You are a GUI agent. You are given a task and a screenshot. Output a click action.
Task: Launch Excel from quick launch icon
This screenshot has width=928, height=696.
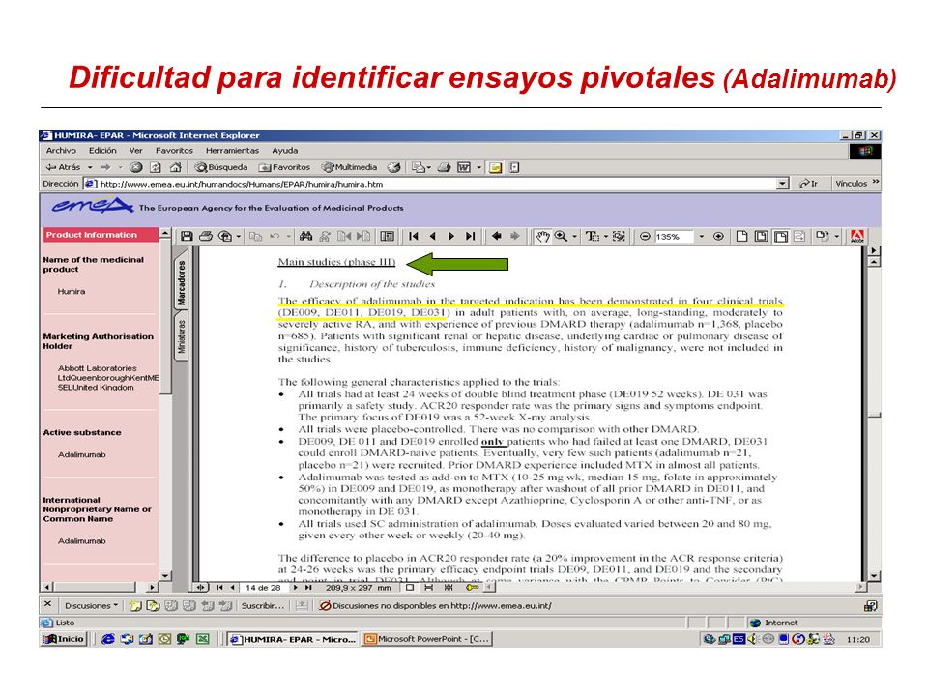[202, 639]
